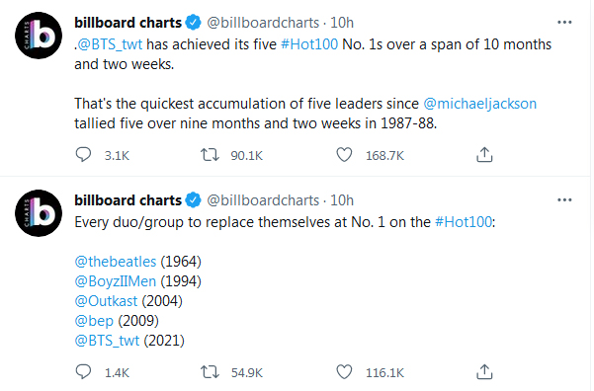Open more options on first tweet
This screenshot has height=391, width=594.
coord(564,23)
